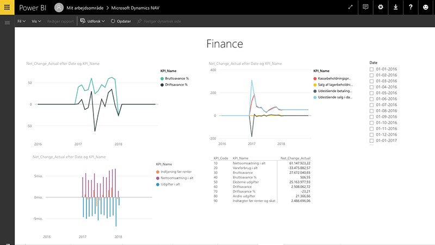The image size is (435, 245).
Task: Open help question mark icon
Action: 411,8
